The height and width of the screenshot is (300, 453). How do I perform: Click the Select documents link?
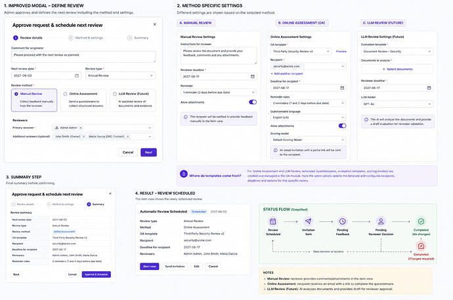click(x=397, y=69)
